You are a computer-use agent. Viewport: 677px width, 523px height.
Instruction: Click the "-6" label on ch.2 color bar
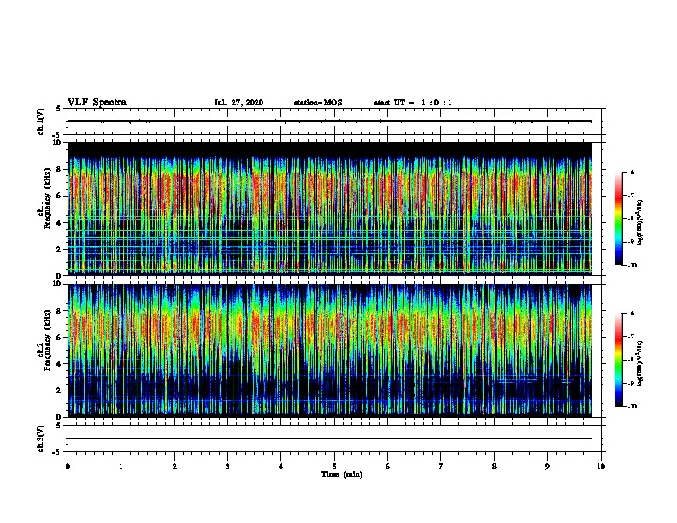click(632, 314)
